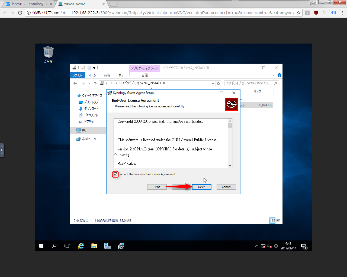This screenshot has height=277, width=347.
Task: Open Explorer help icon
Action: point(279,75)
